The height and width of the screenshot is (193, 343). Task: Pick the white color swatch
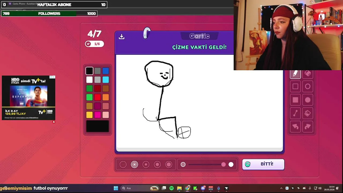[x=90, y=80]
